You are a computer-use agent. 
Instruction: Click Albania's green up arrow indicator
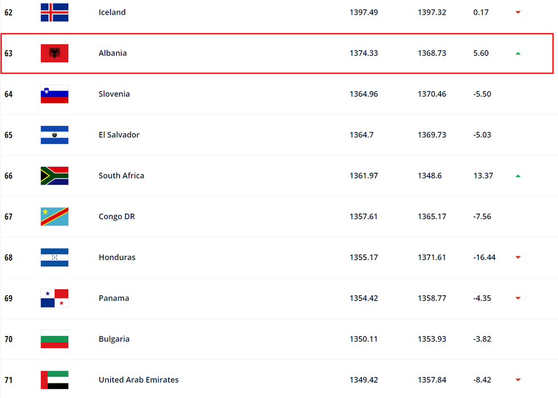click(518, 54)
